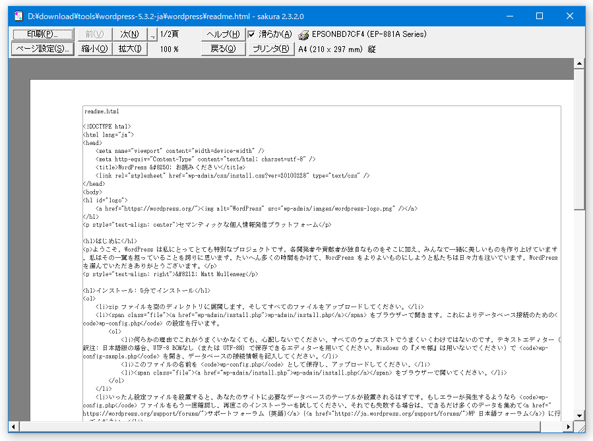Click the <!DOCTYPE html> line in preview
593x441 pixels.
(x=107, y=127)
